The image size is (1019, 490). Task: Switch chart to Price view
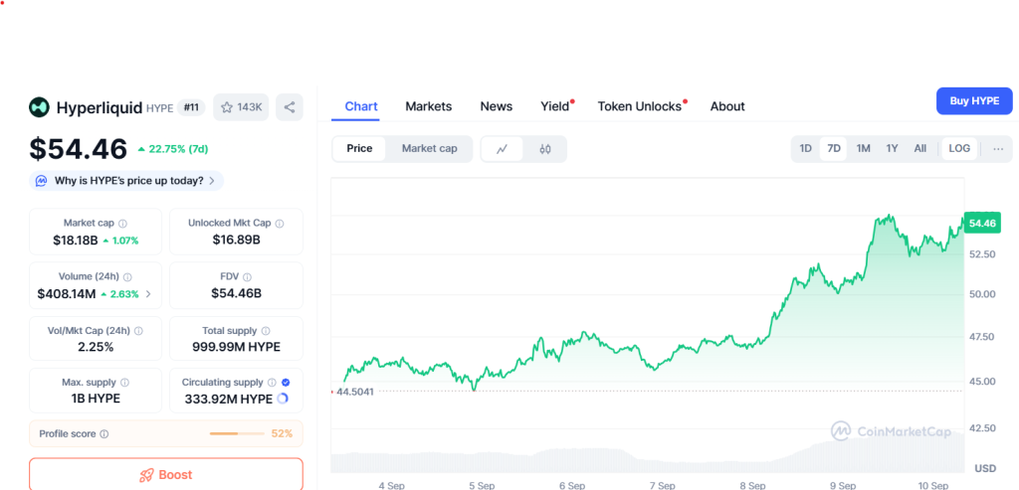[x=359, y=149]
